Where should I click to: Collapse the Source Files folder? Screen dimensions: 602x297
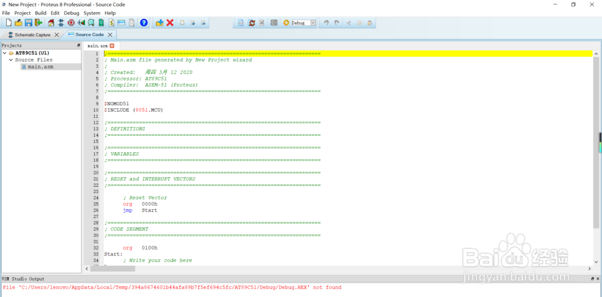click(11, 60)
